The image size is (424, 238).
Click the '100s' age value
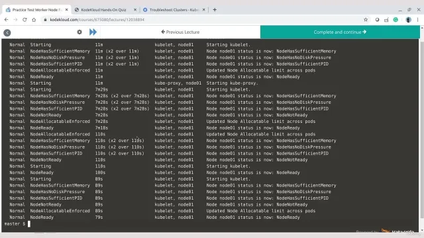[x=100, y=173]
